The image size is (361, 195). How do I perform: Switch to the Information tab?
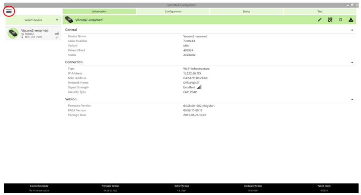(99, 11)
